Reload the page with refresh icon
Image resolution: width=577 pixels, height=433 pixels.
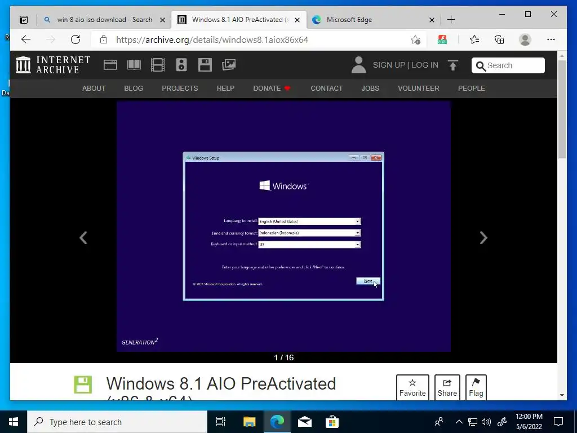pos(76,39)
